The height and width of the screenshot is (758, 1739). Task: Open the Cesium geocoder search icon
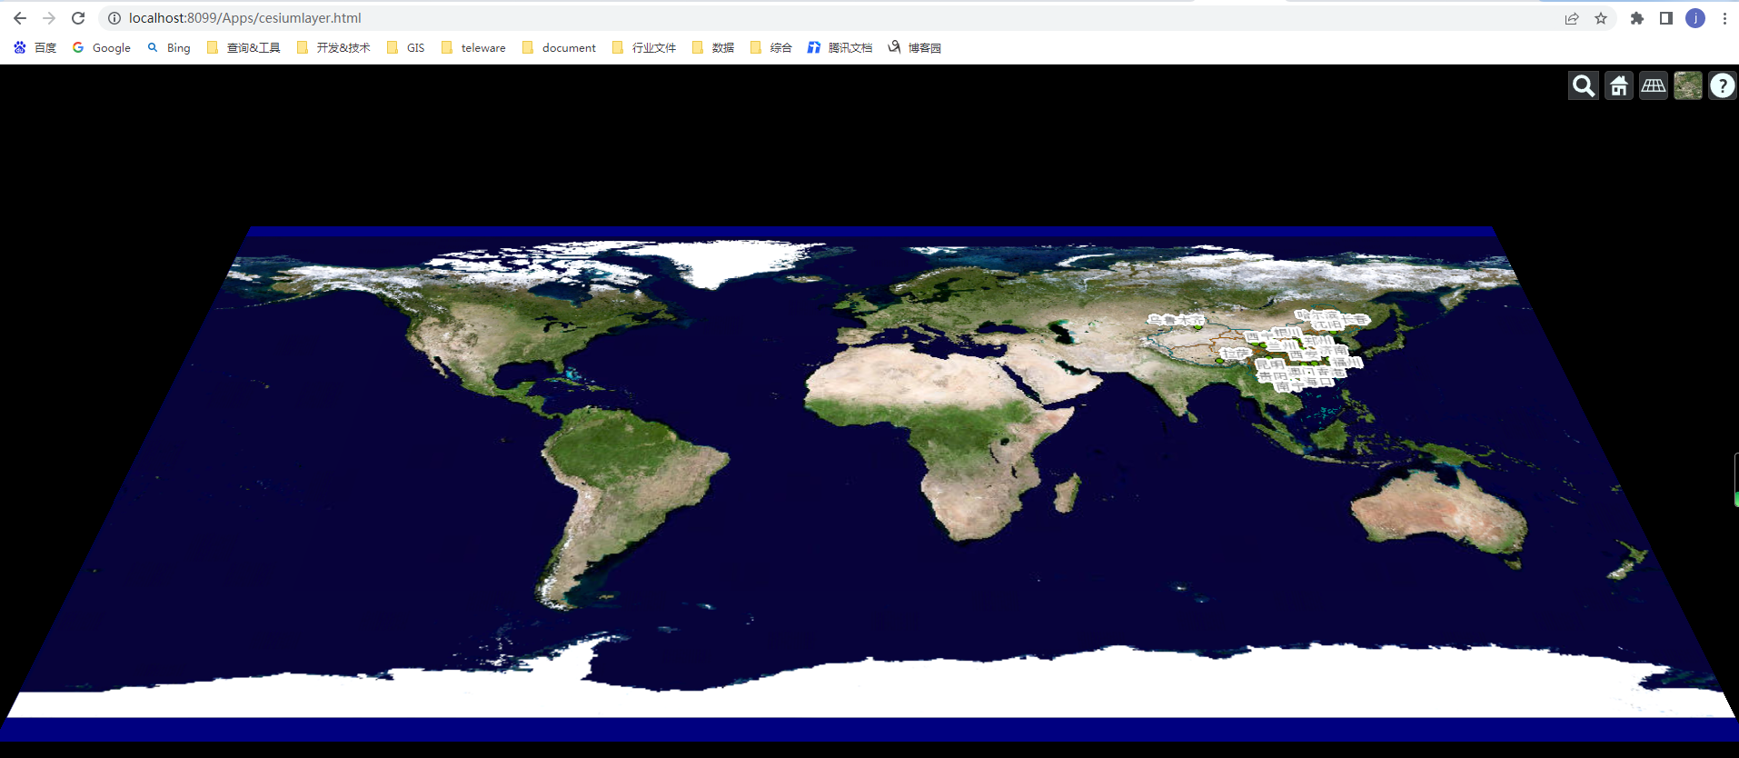tap(1584, 85)
